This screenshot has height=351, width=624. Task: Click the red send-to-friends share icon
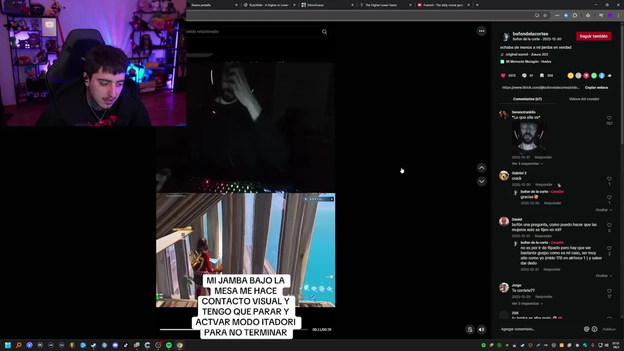click(x=586, y=76)
